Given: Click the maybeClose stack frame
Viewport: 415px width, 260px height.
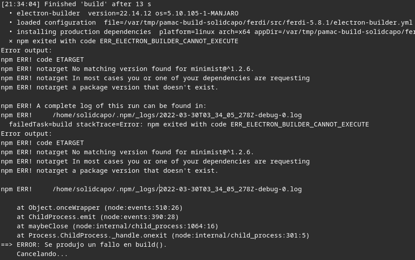Looking at the screenshot, I should [48, 226].
